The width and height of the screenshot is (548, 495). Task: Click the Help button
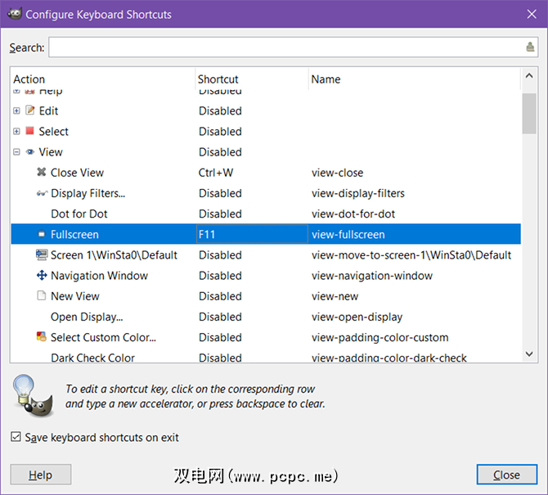(41, 475)
